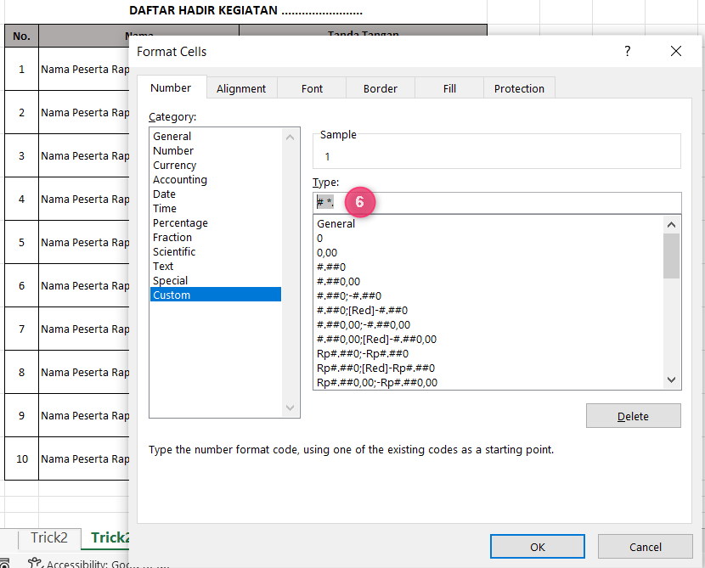
Task: Pick the 0,00 format code
Action: [x=327, y=253]
